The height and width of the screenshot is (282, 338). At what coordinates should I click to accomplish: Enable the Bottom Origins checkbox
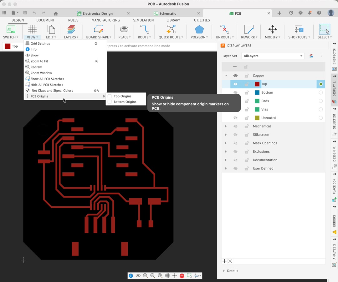click(x=110, y=102)
